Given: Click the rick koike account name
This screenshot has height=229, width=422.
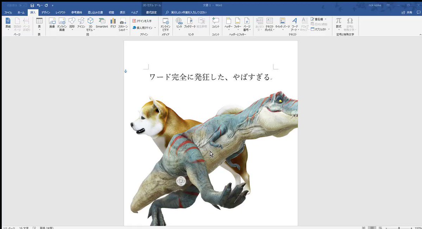Looking at the screenshot, I should [375, 6].
